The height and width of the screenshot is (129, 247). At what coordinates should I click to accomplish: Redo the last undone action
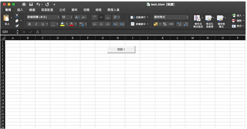(47, 4)
